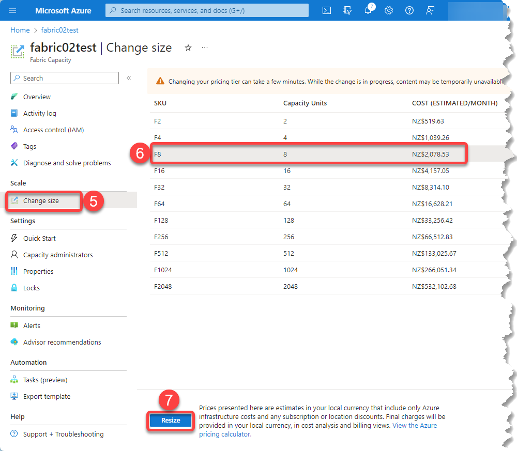Open the Notifications bell
Viewport: 517px width, 451px height.
(x=368, y=10)
